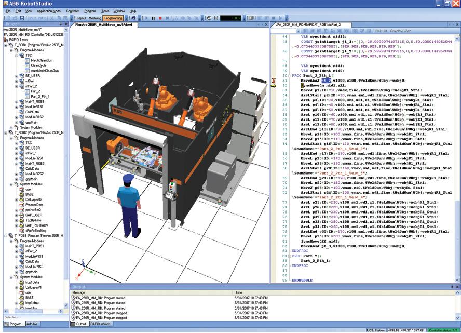Collapse the T_ROB2 task node
Screen dimensions: 461x333
point(6,132)
